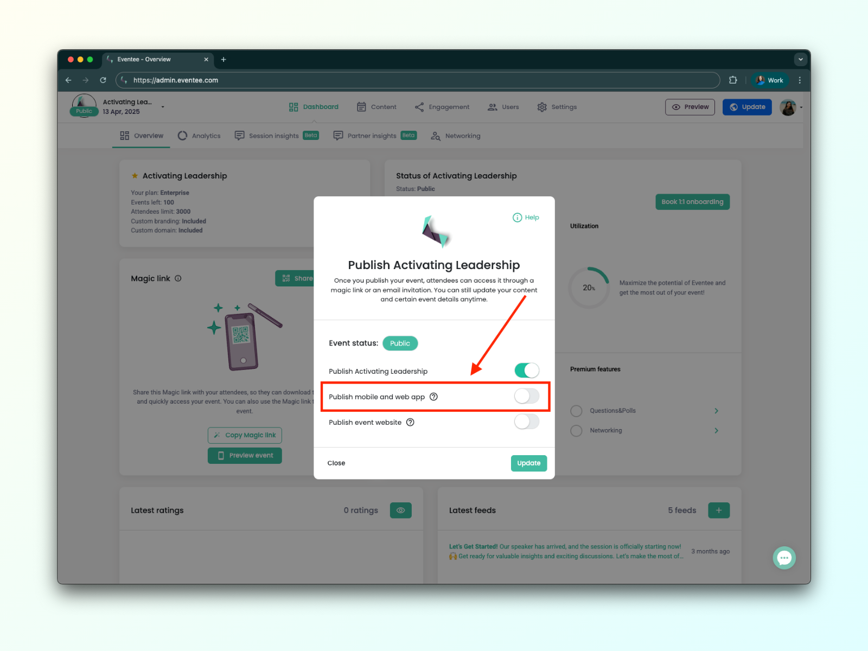Open the Work browser profile
Image resolution: width=868 pixels, height=651 pixels.
pyautogui.click(x=770, y=80)
